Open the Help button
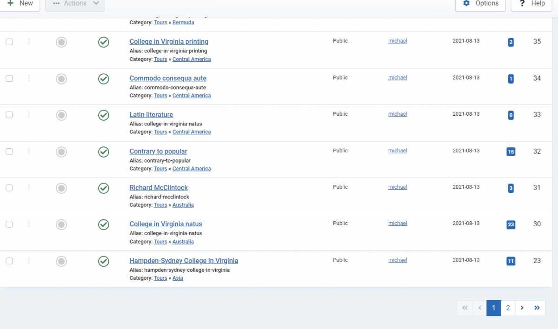The image size is (558, 329). coord(532,4)
